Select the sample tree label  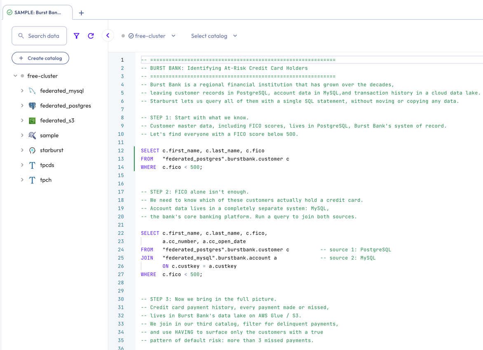49,135
